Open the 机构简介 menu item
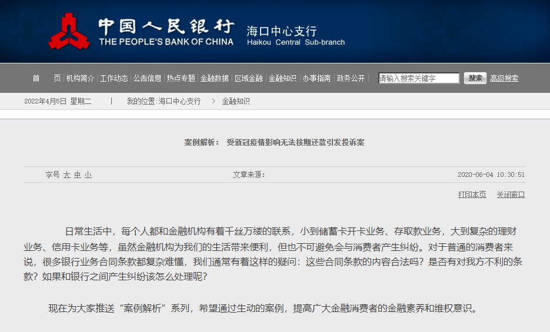The image size is (550, 332). [x=81, y=78]
